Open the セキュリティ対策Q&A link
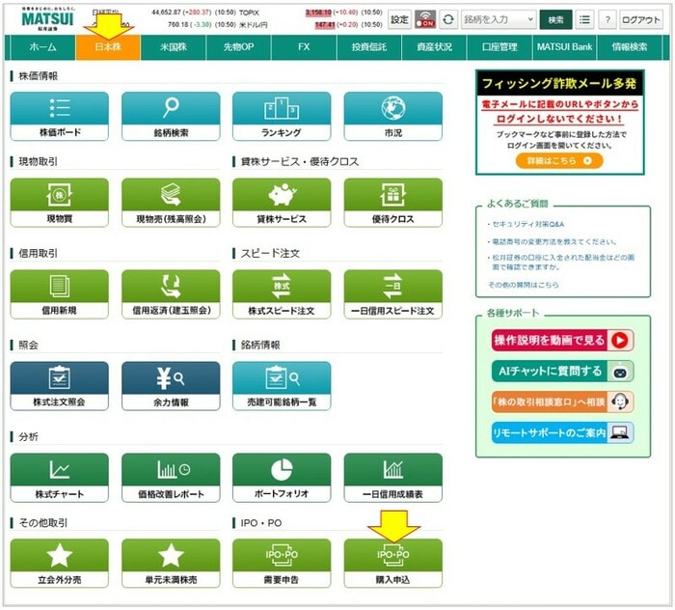The height and width of the screenshot is (610, 675). [x=527, y=224]
